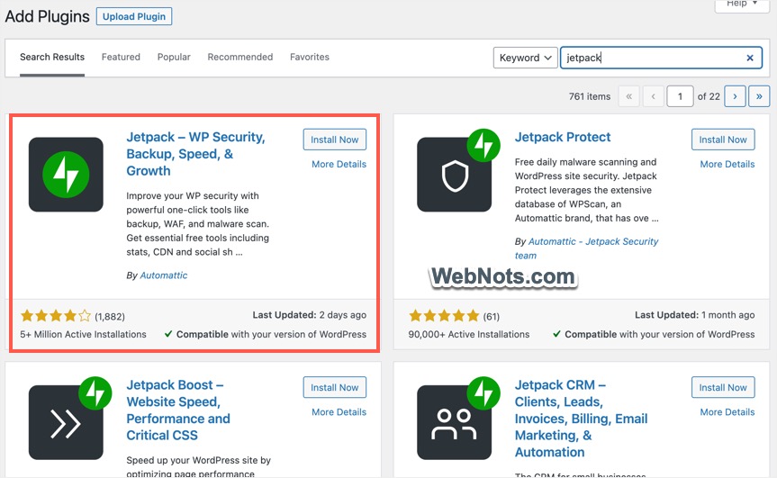Install Jetpack Protect plugin now
Image resolution: width=777 pixels, height=478 pixels.
[723, 140]
